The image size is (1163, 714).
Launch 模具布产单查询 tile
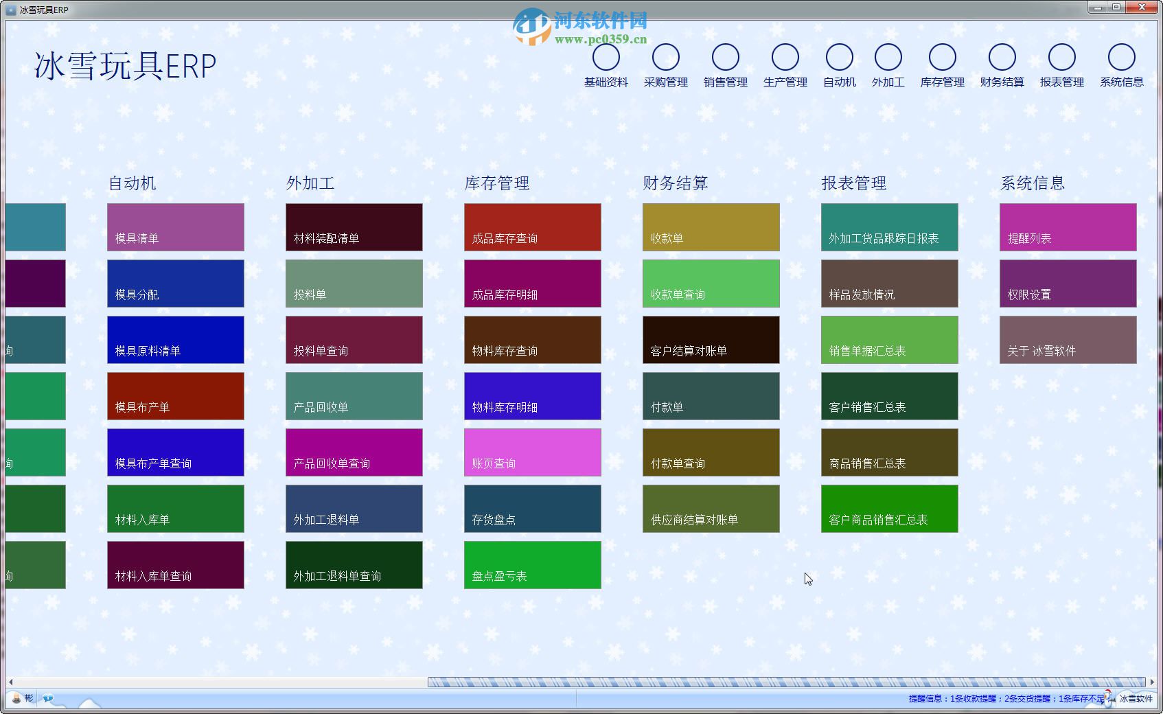(x=176, y=452)
